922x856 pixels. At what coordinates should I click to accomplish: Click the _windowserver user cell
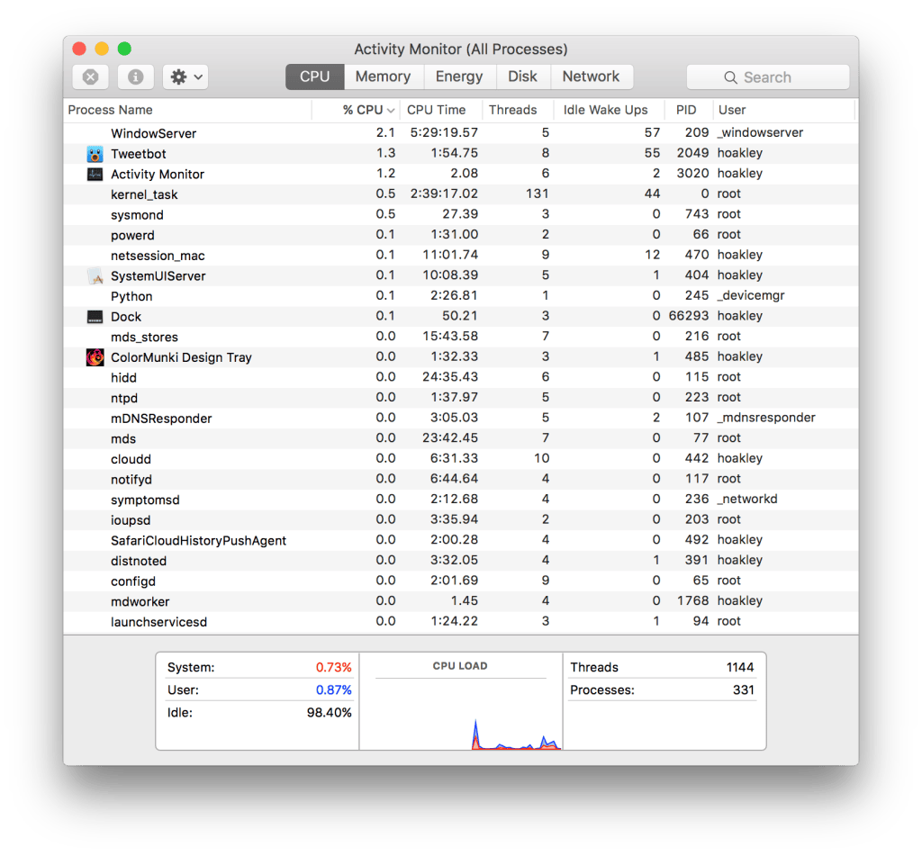pos(760,133)
